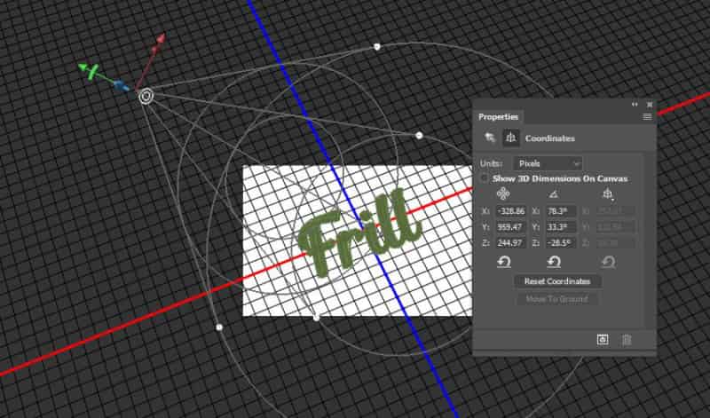710x418 pixels.
Task: Click the light source widget at the 3D axis
Action: point(146,97)
